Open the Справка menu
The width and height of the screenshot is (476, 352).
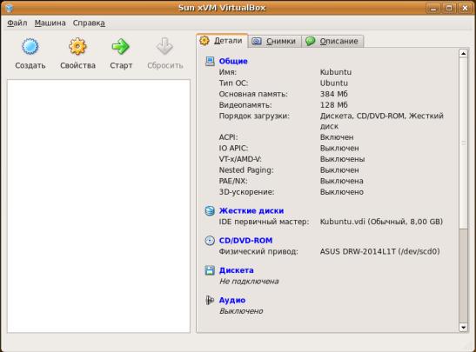click(x=89, y=23)
